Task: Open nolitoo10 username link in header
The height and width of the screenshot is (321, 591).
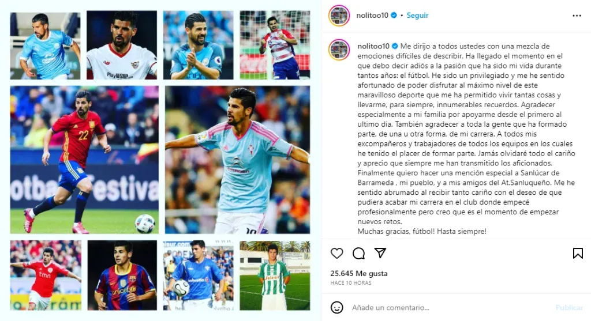Action: [x=372, y=16]
